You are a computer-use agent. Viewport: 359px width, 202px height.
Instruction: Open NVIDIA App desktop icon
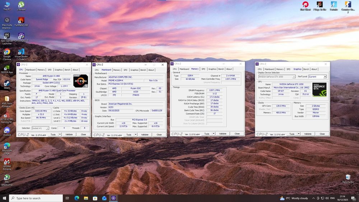[7, 69]
